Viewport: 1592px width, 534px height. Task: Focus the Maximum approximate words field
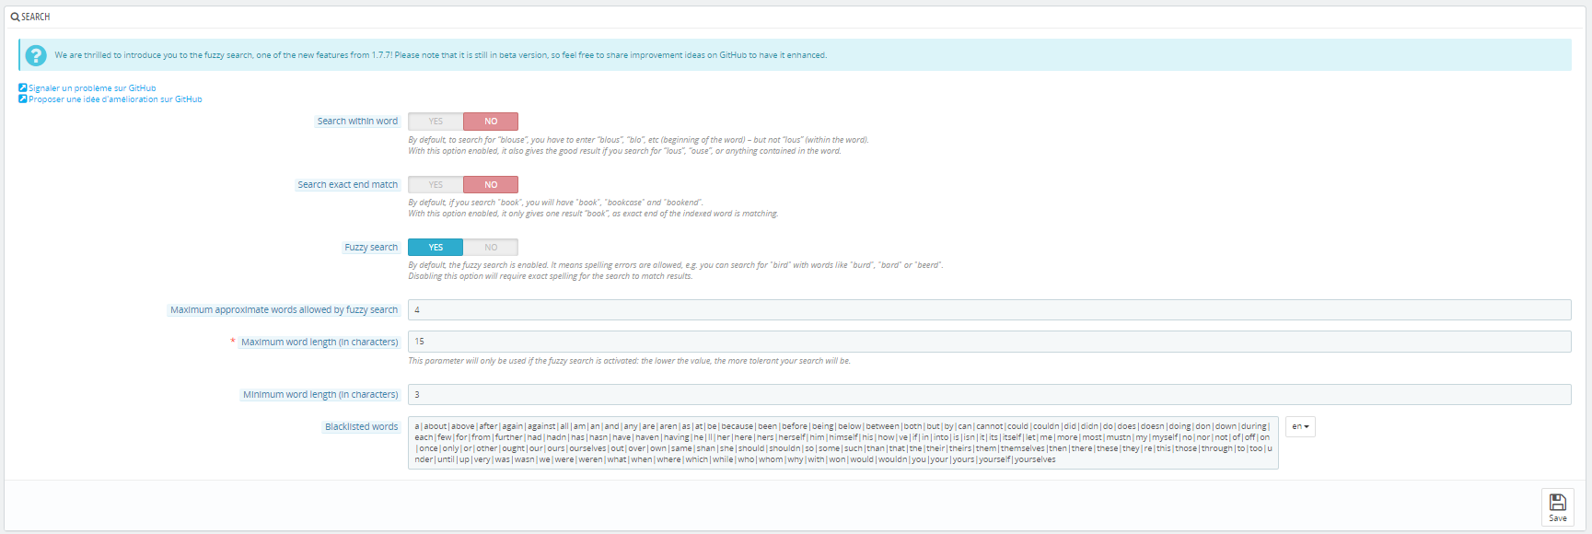pos(989,310)
